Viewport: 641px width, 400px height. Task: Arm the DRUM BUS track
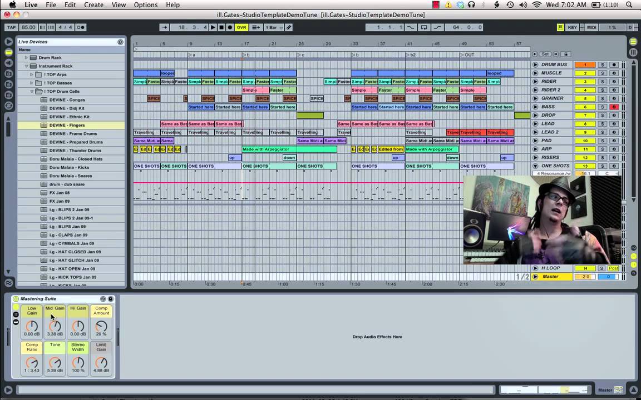click(x=614, y=64)
